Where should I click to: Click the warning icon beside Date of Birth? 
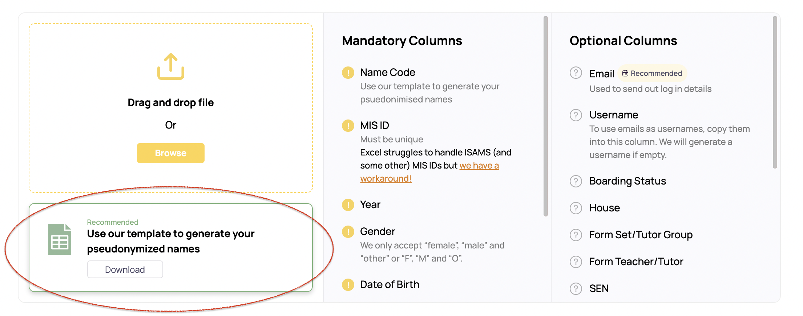[348, 285]
